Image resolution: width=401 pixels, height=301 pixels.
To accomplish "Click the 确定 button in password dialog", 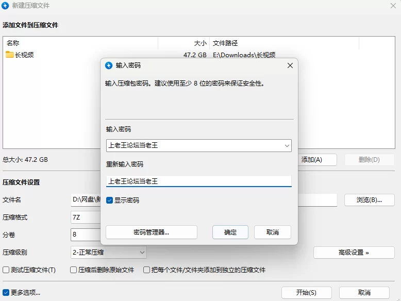I will tap(230, 232).
